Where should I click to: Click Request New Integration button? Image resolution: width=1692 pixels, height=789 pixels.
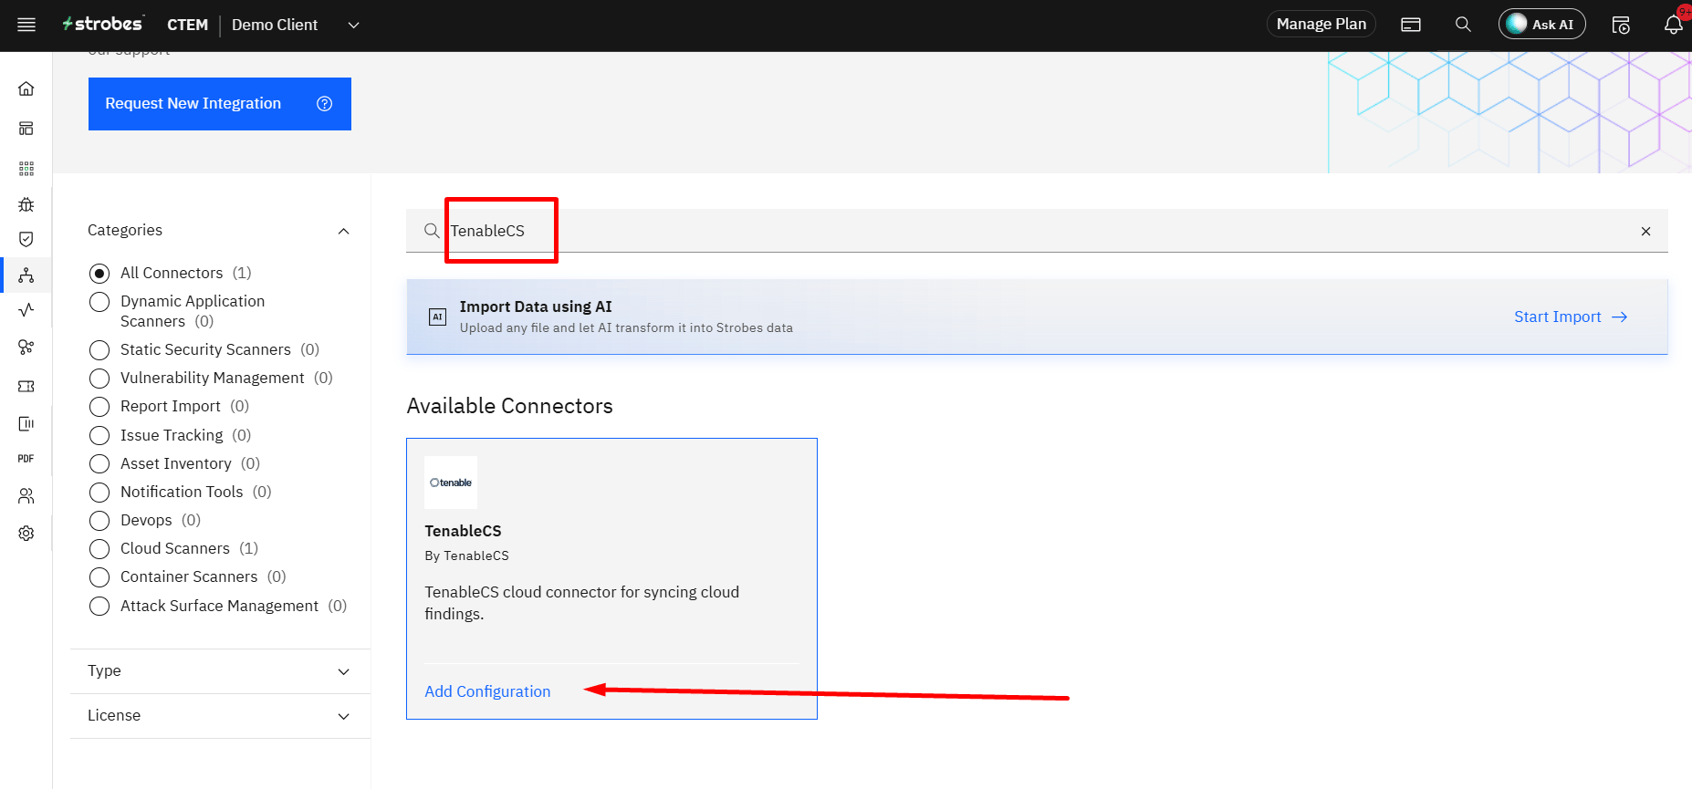pyautogui.click(x=220, y=104)
